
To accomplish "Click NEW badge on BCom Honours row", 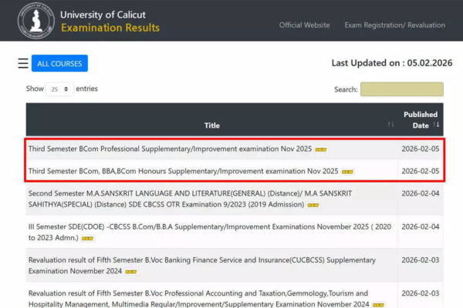I will [347, 172].
